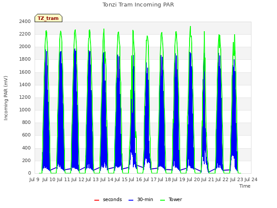The width and height of the screenshot is (277, 208).
Task: Click the Jul 16 tick label
Action: coord(135,180)
